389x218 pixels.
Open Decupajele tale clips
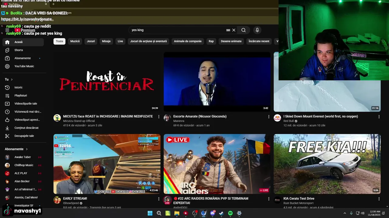click(x=23, y=136)
